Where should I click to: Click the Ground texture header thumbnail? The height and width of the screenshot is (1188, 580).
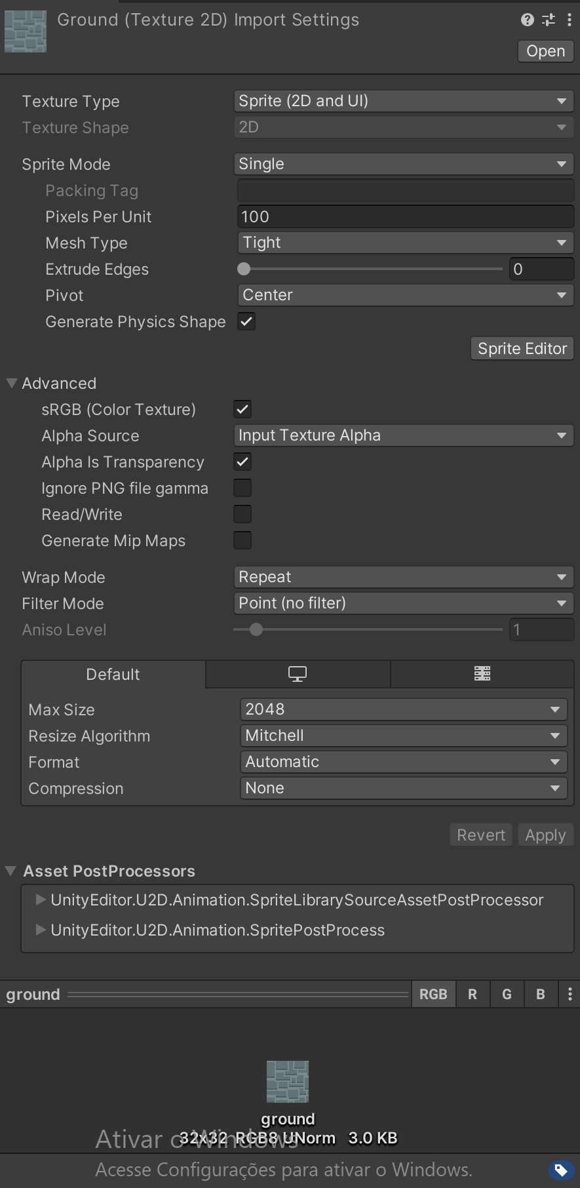pos(26,31)
